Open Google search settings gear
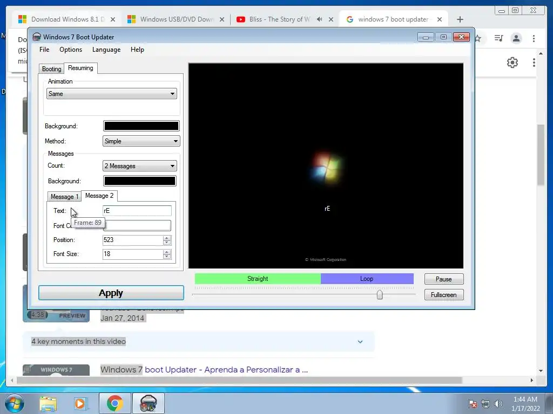The image size is (553, 414). pyautogui.click(x=512, y=63)
